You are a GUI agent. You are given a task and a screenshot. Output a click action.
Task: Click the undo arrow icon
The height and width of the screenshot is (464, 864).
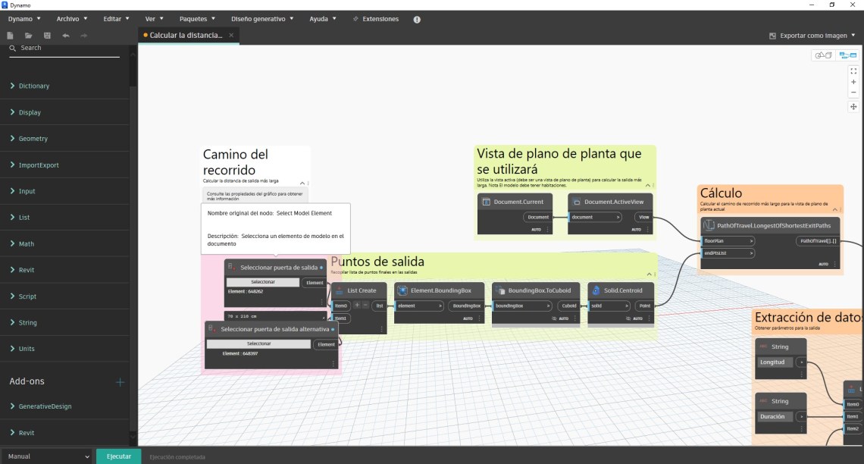point(66,36)
